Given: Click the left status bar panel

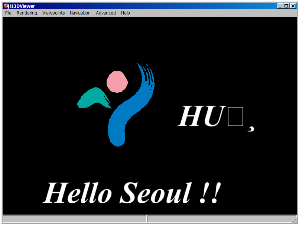Looking at the screenshot, I should (x=74, y=219).
